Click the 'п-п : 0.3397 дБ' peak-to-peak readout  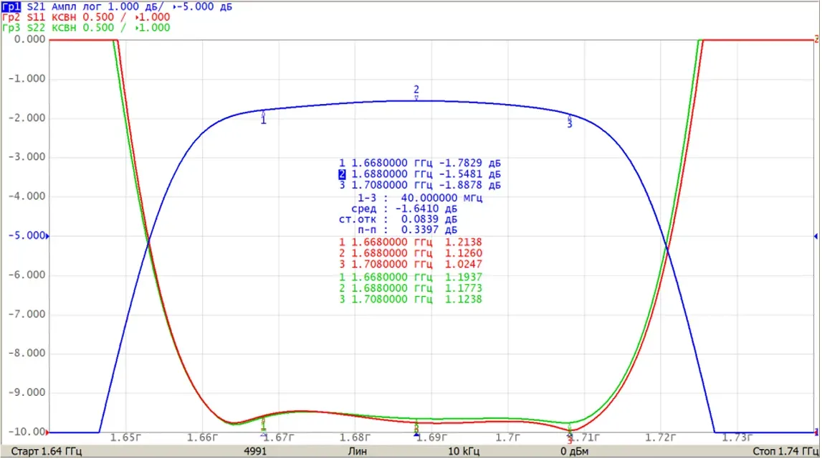(407, 229)
